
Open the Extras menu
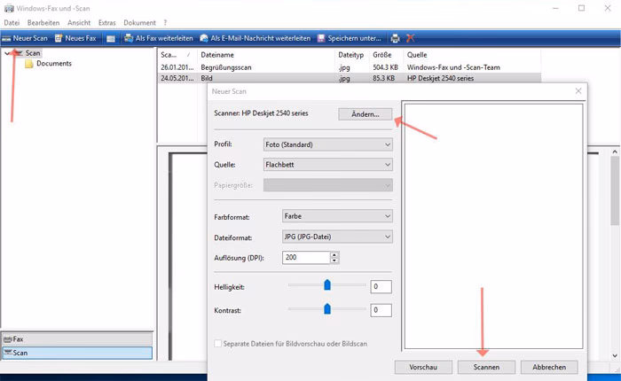pos(107,23)
